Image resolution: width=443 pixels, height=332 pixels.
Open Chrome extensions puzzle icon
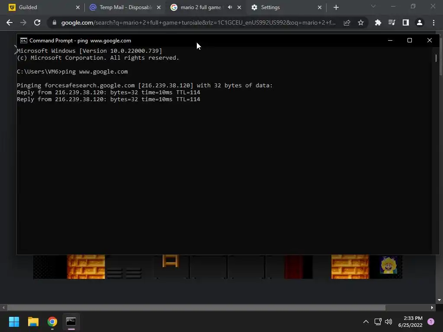point(378,22)
